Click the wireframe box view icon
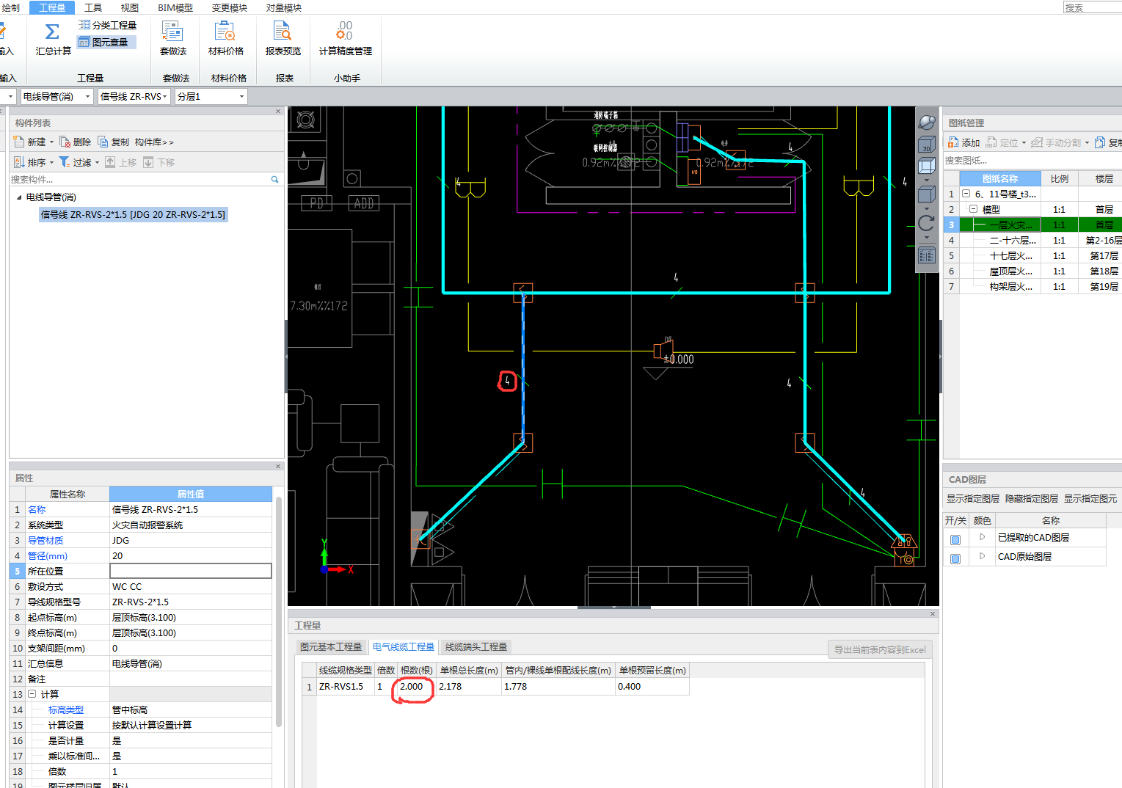The height and width of the screenshot is (788, 1122). pyautogui.click(x=927, y=166)
